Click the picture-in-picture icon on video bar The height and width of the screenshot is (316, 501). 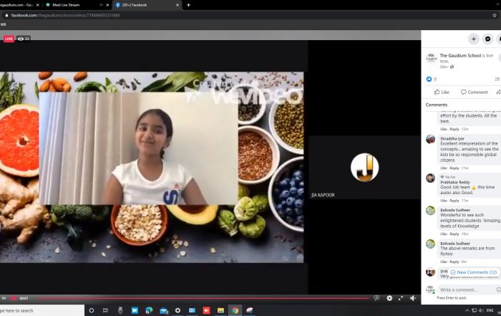coord(376,298)
